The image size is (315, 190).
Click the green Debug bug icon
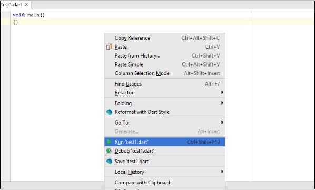pos(109,150)
